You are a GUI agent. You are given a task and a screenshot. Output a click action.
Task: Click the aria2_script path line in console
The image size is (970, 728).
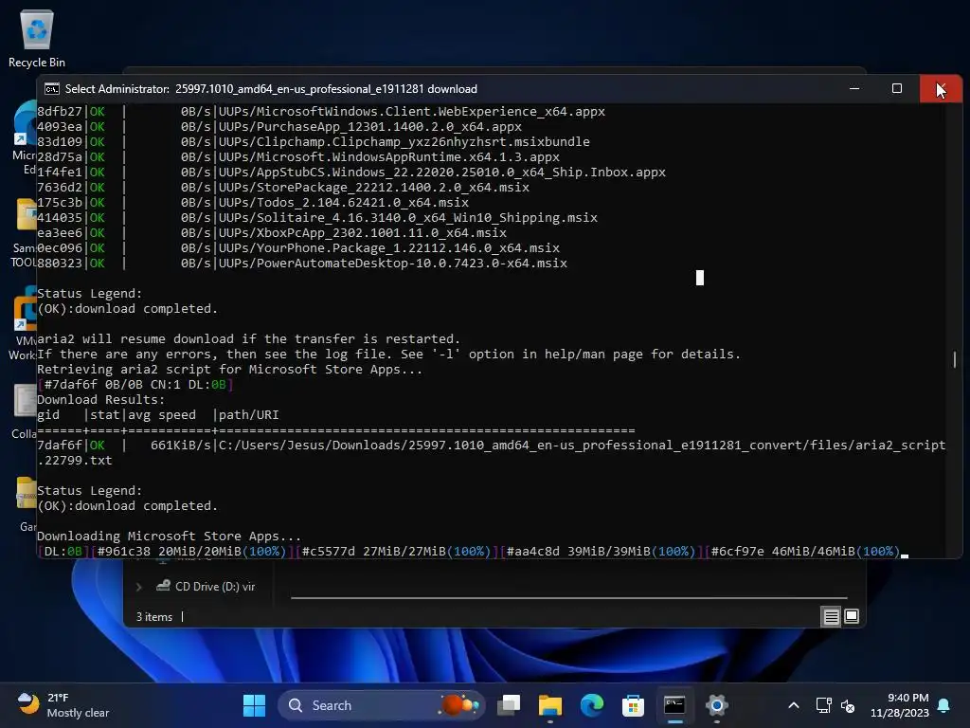[492, 452]
